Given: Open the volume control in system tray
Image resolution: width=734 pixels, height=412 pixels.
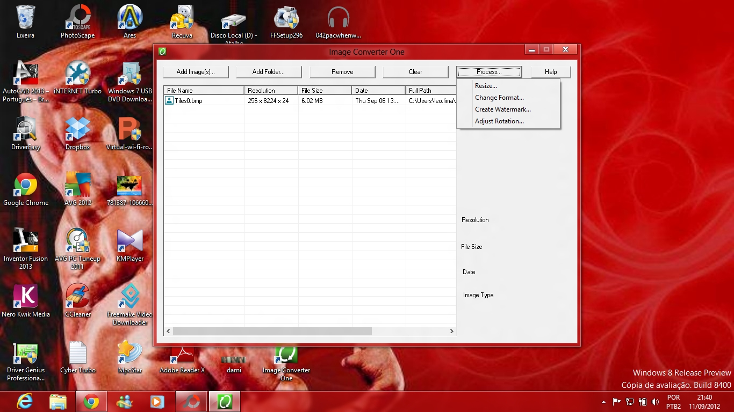Looking at the screenshot, I should point(655,402).
